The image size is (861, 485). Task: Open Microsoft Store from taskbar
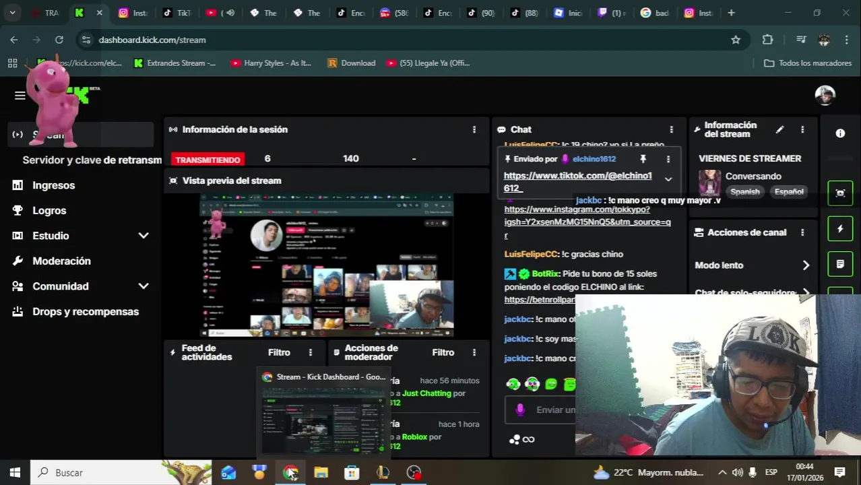352,473
